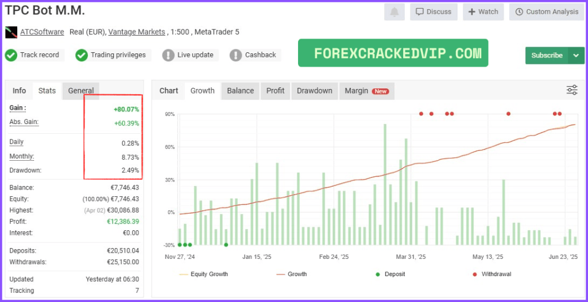Click the +80.07% gain value
This screenshot has width=588, height=302.
click(x=126, y=110)
